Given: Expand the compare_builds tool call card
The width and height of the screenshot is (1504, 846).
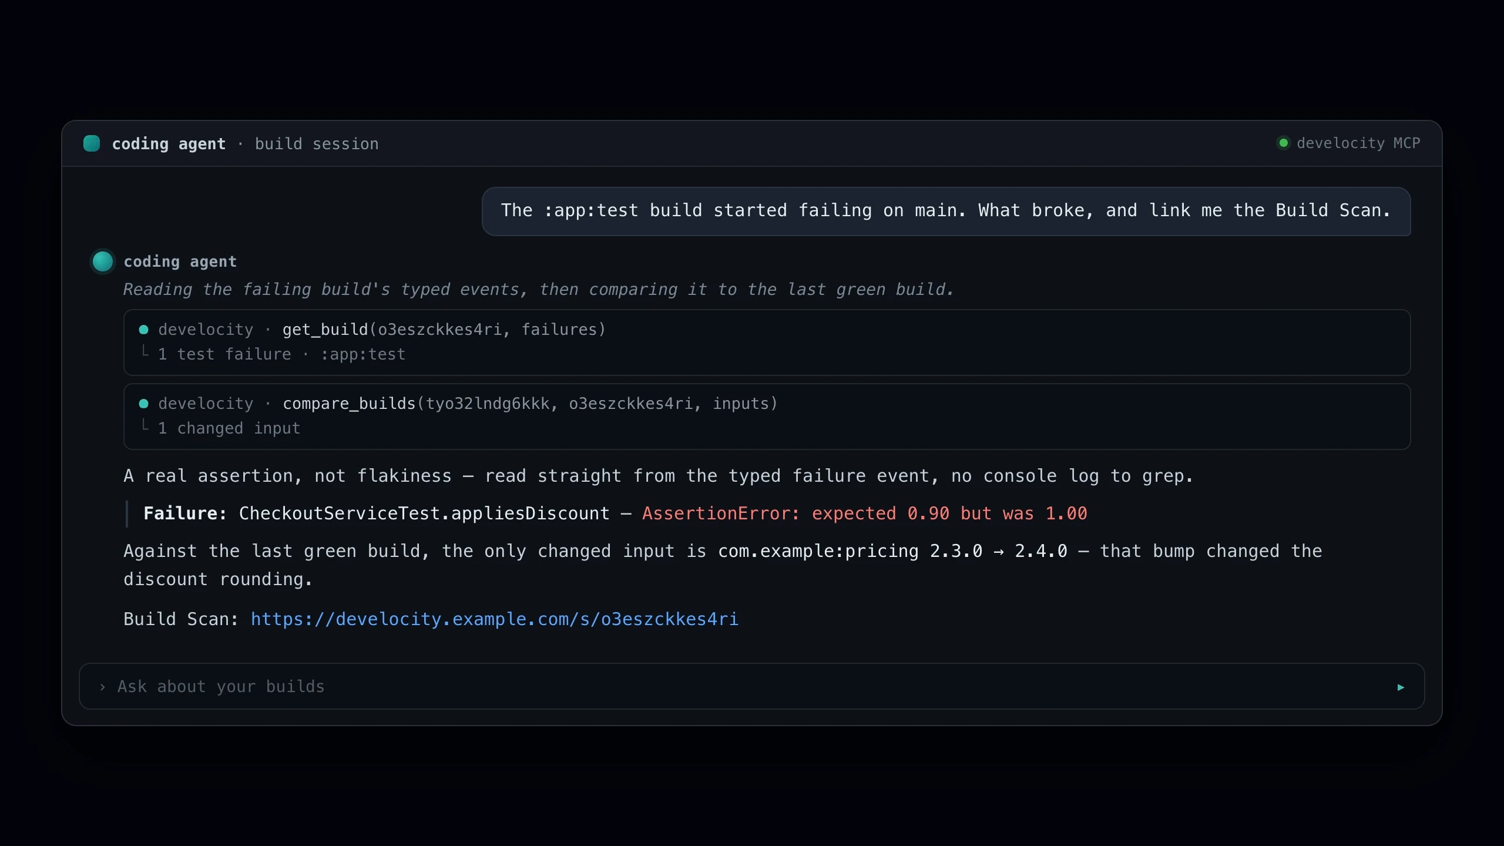Looking at the screenshot, I should click(x=767, y=417).
